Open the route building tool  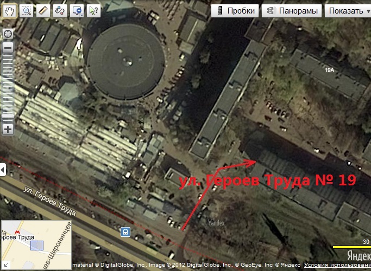[60, 10]
